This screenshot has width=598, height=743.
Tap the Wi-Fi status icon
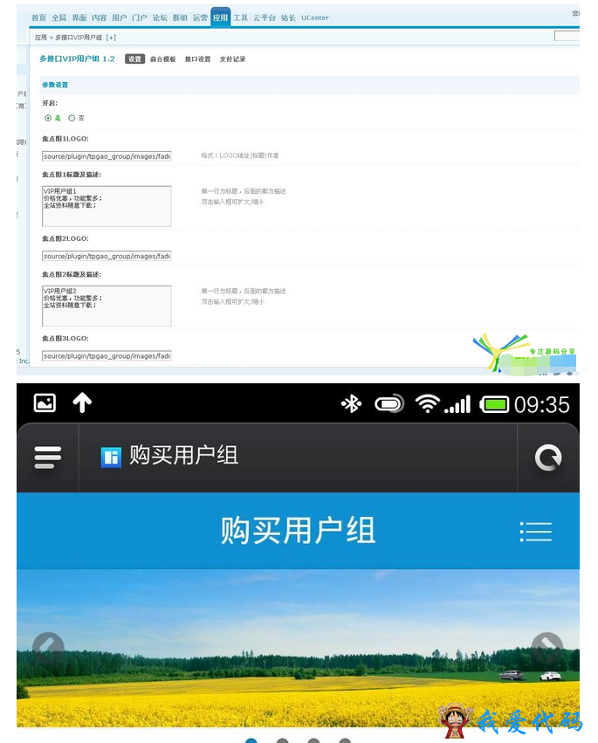point(428,403)
